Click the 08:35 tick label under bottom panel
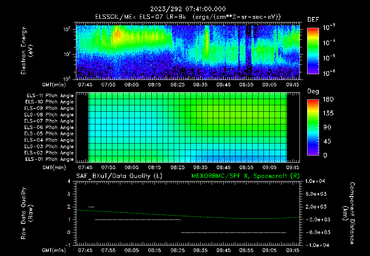Viewport: 370px width, 256px height. (200, 250)
